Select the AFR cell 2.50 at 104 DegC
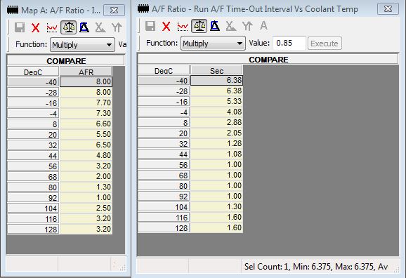Image resolution: width=406 pixels, height=278 pixels. [86, 208]
